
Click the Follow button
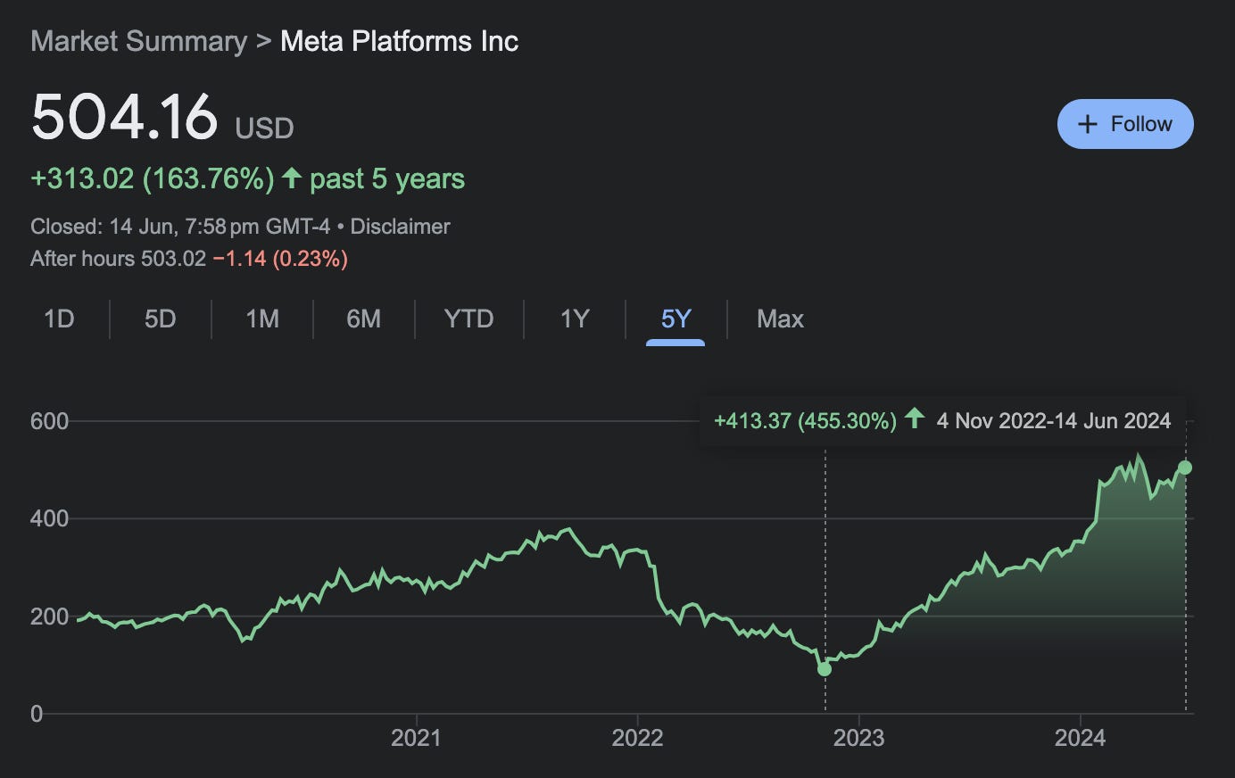pyautogui.click(x=1125, y=124)
